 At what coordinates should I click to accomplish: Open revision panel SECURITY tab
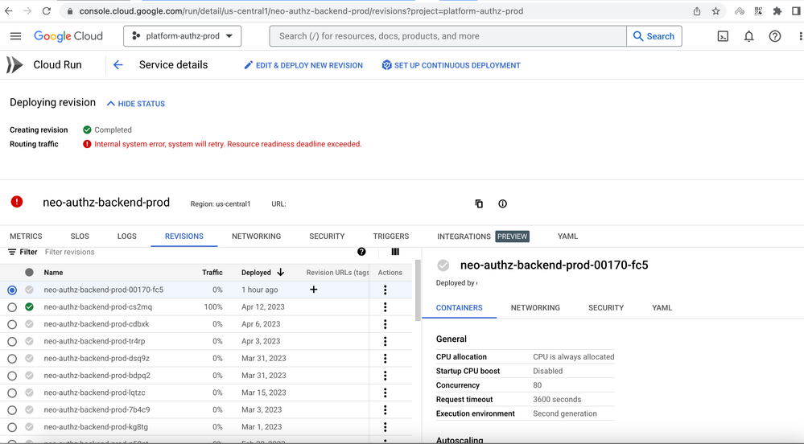tap(605, 307)
